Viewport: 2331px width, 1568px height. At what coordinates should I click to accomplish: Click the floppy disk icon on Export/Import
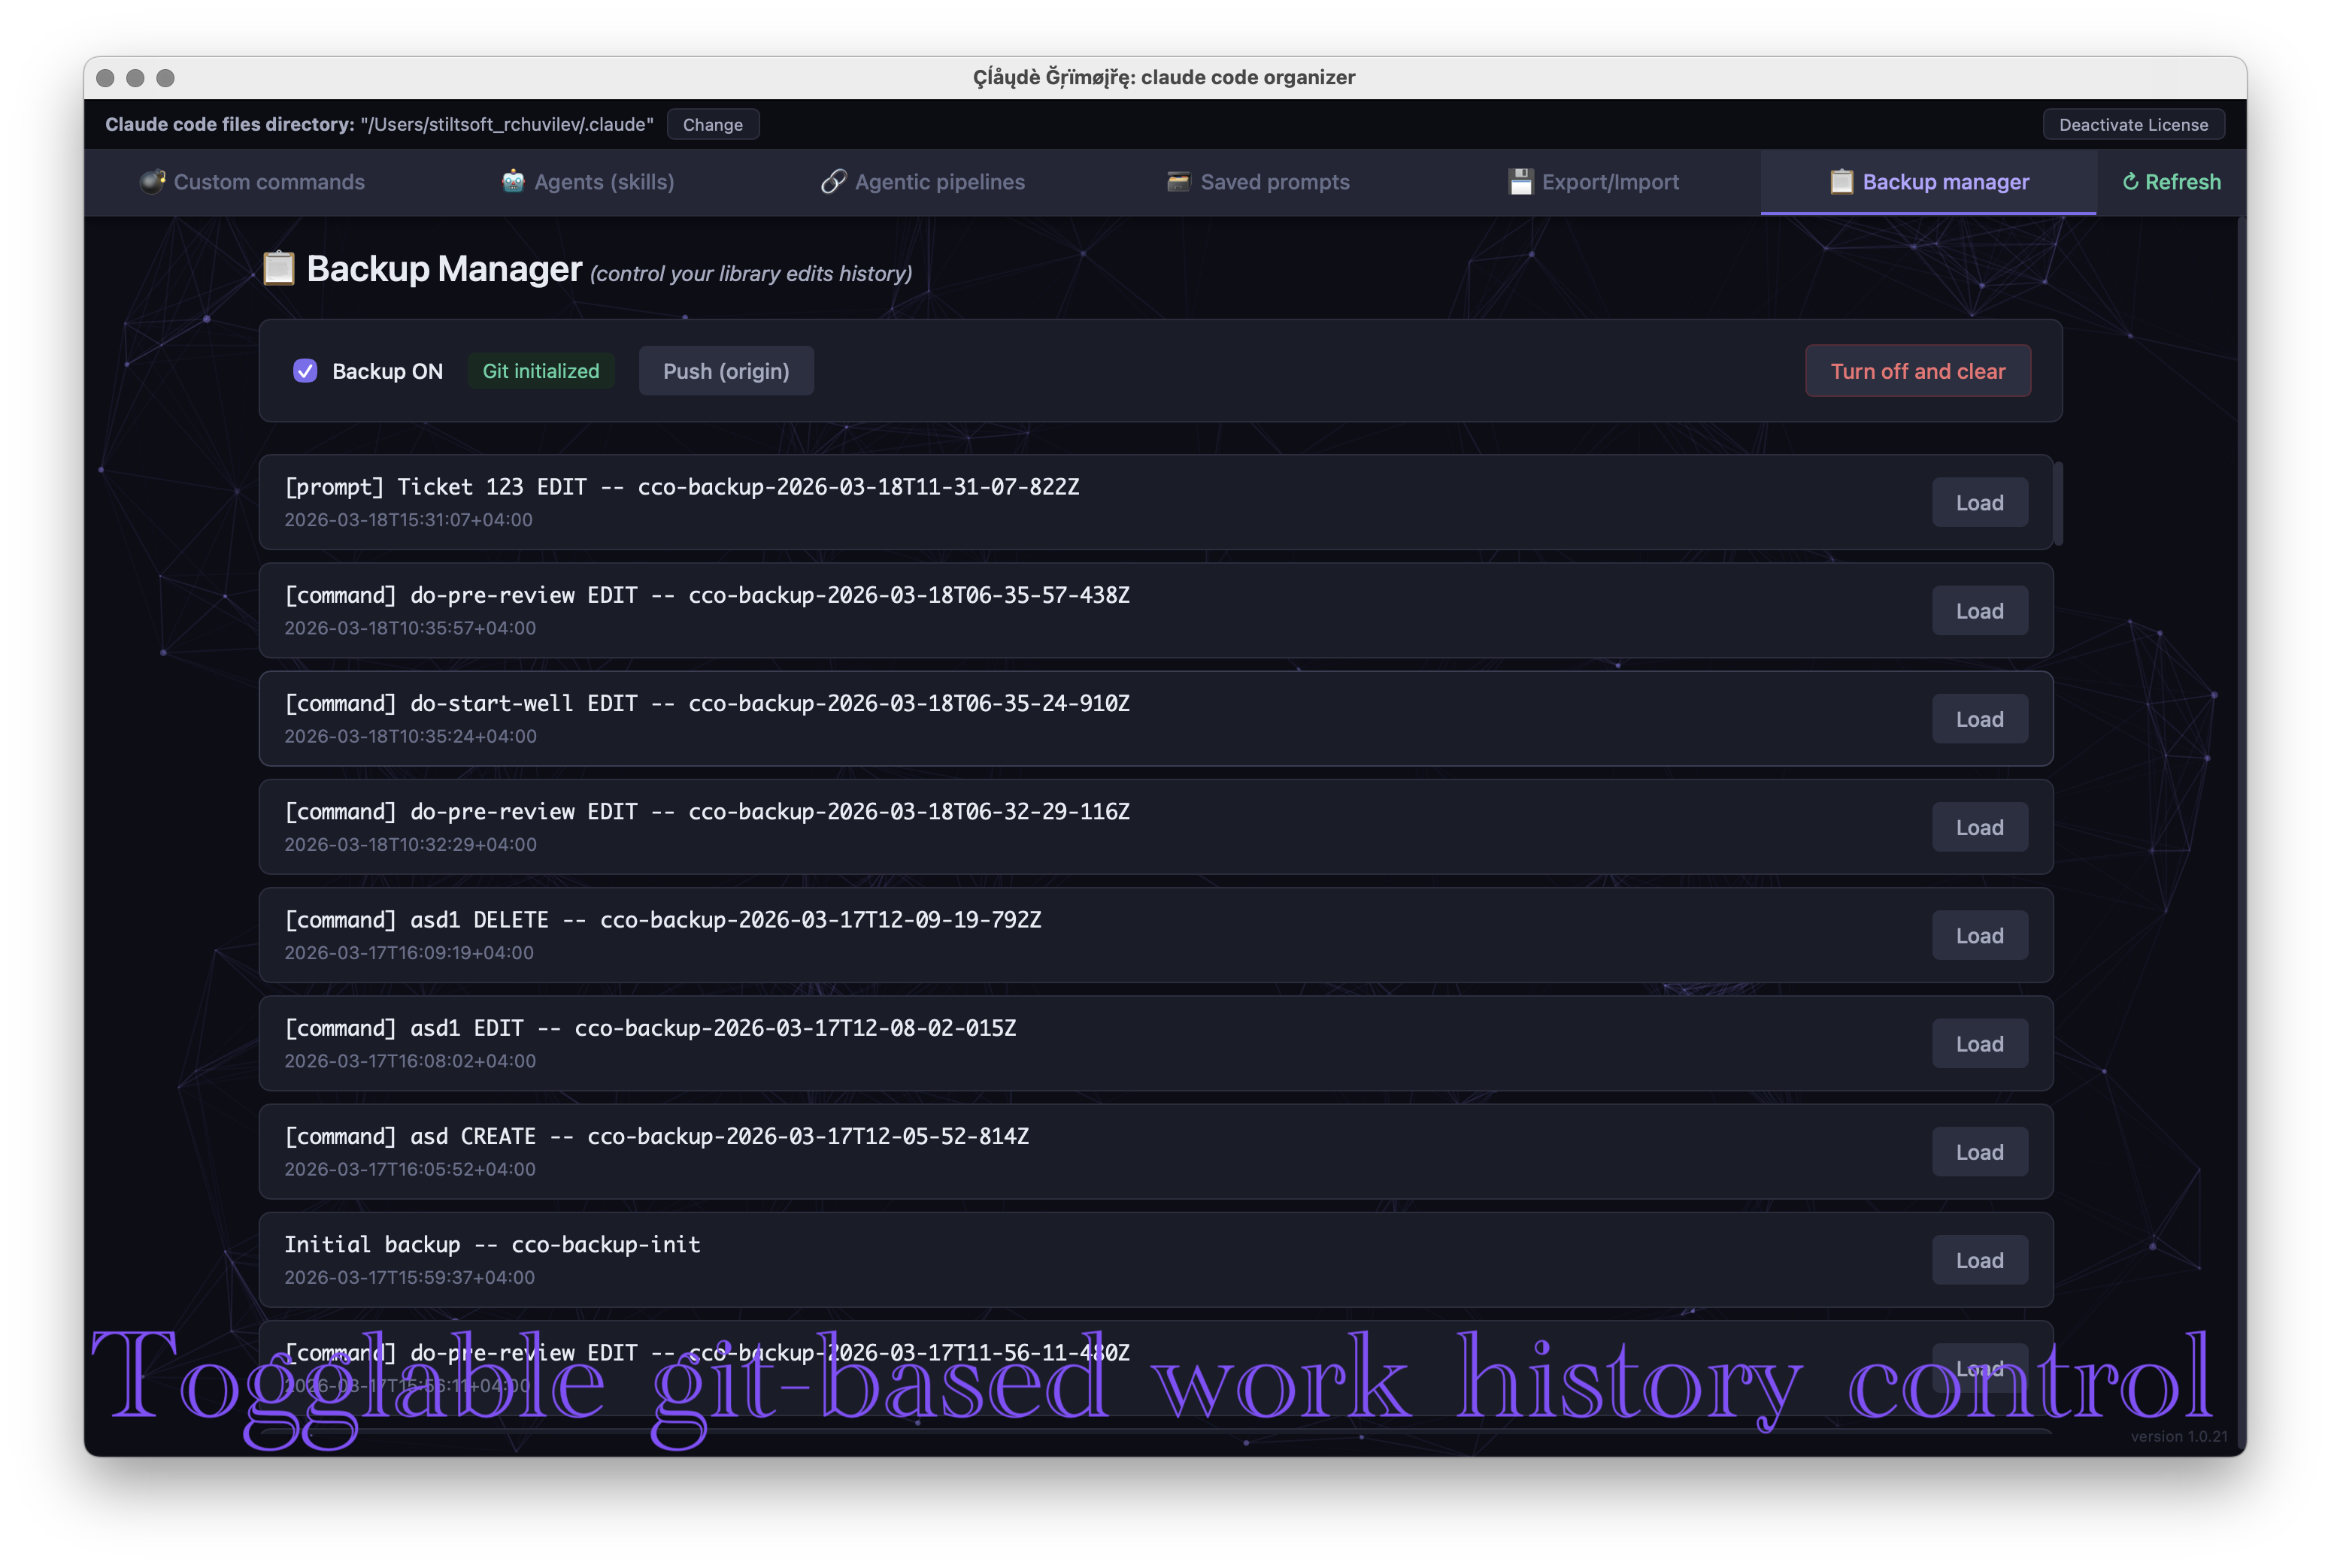click(x=1520, y=182)
